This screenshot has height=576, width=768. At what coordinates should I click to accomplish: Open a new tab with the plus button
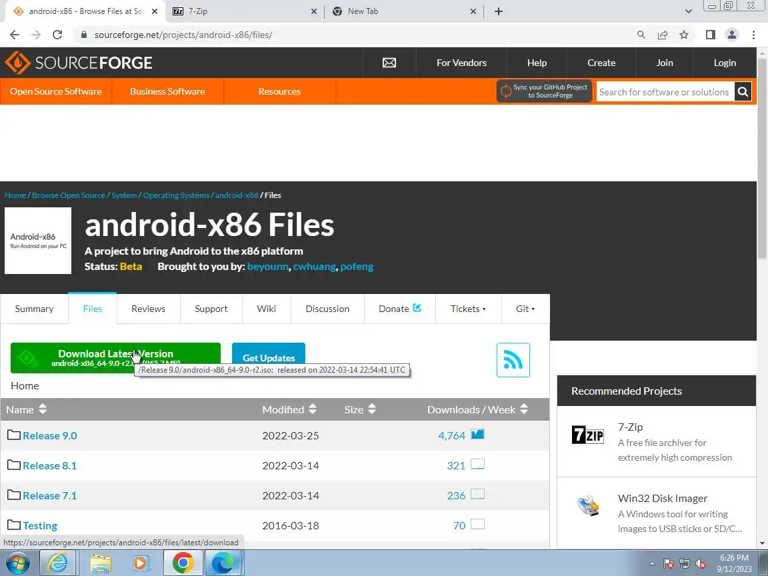pyautogui.click(x=498, y=11)
